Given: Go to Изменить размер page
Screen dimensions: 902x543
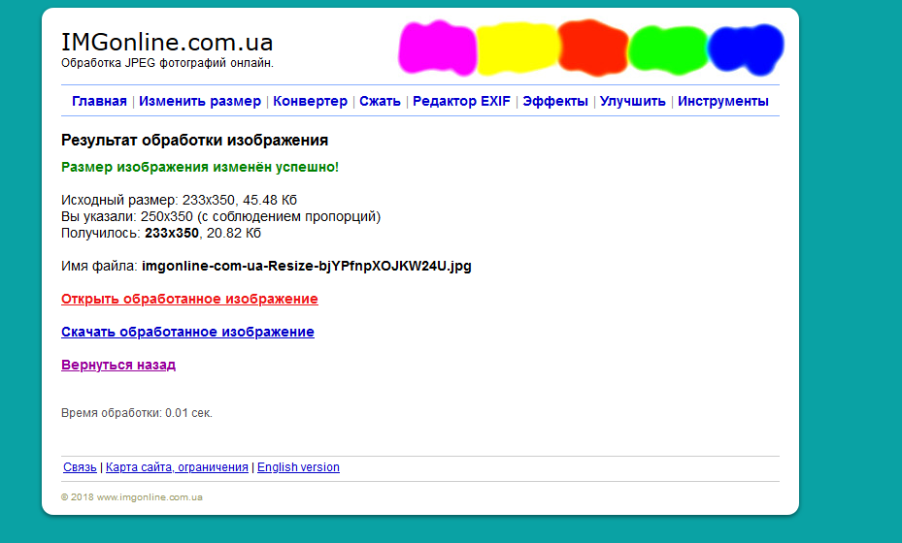Looking at the screenshot, I should [x=200, y=101].
